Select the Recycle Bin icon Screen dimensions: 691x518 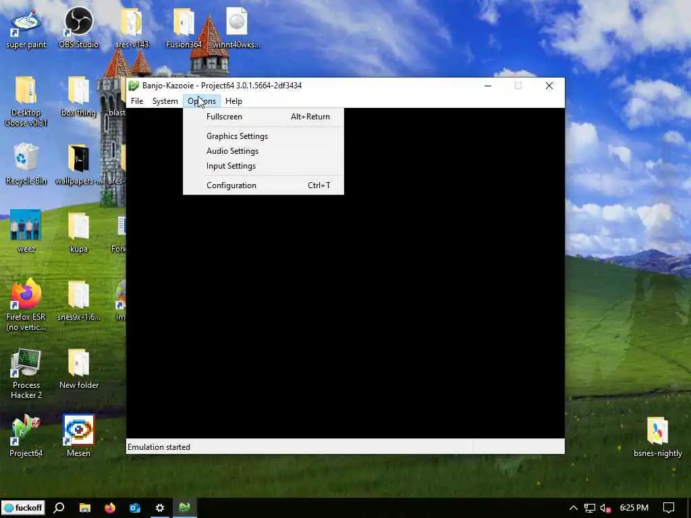point(26,165)
